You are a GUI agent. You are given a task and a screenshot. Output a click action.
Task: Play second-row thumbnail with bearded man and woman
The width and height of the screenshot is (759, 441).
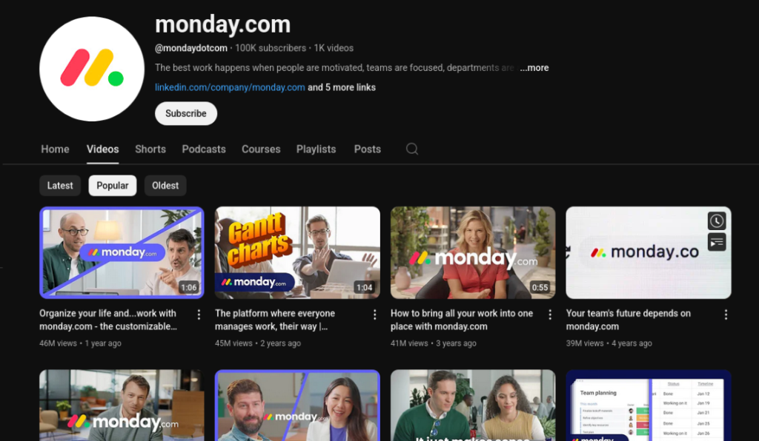tap(297, 405)
